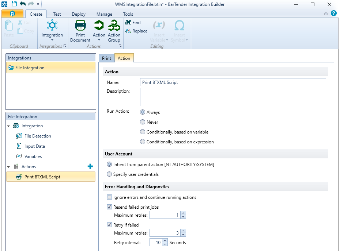Switch to the Action properties tab

click(x=124, y=58)
